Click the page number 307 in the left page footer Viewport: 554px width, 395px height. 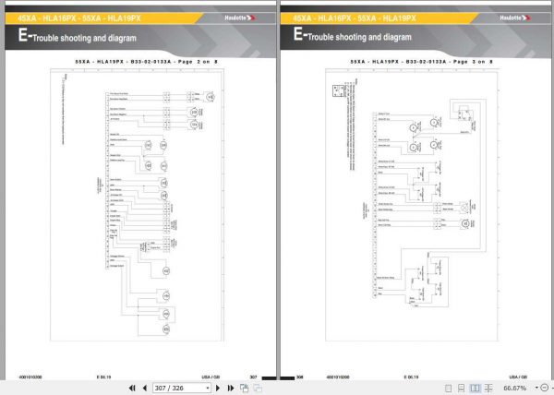pyautogui.click(x=253, y=377)
